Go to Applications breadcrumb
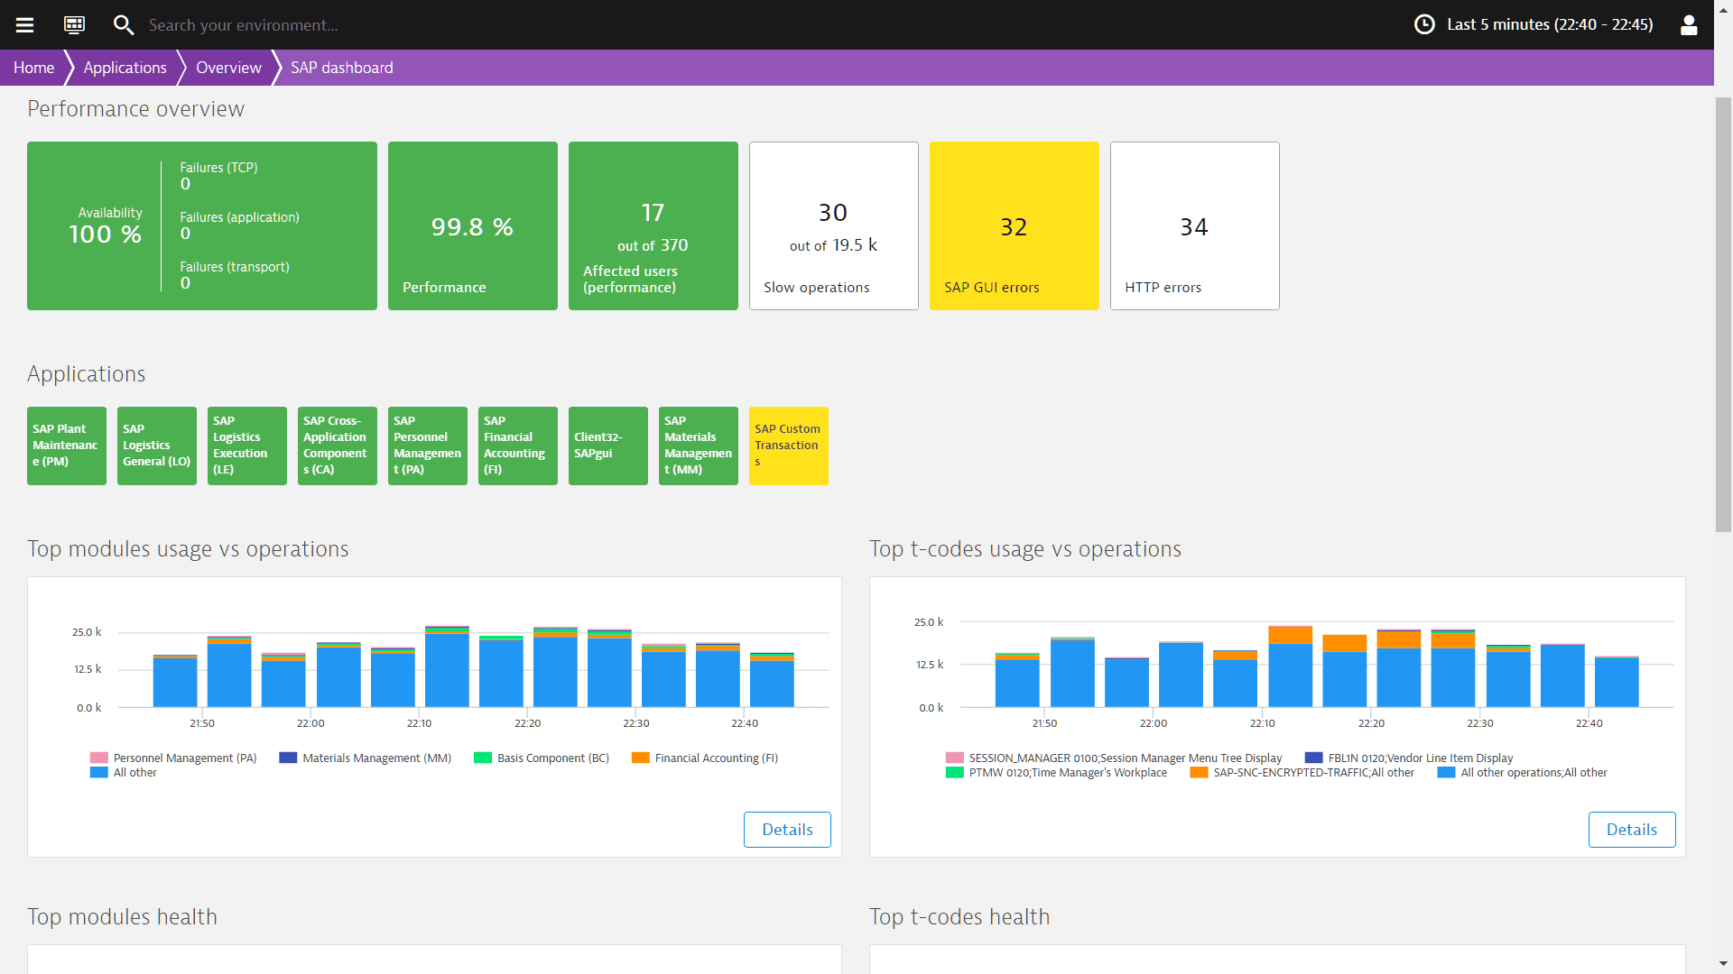Viewport: 1733px width, 974px height. point(125,68)
